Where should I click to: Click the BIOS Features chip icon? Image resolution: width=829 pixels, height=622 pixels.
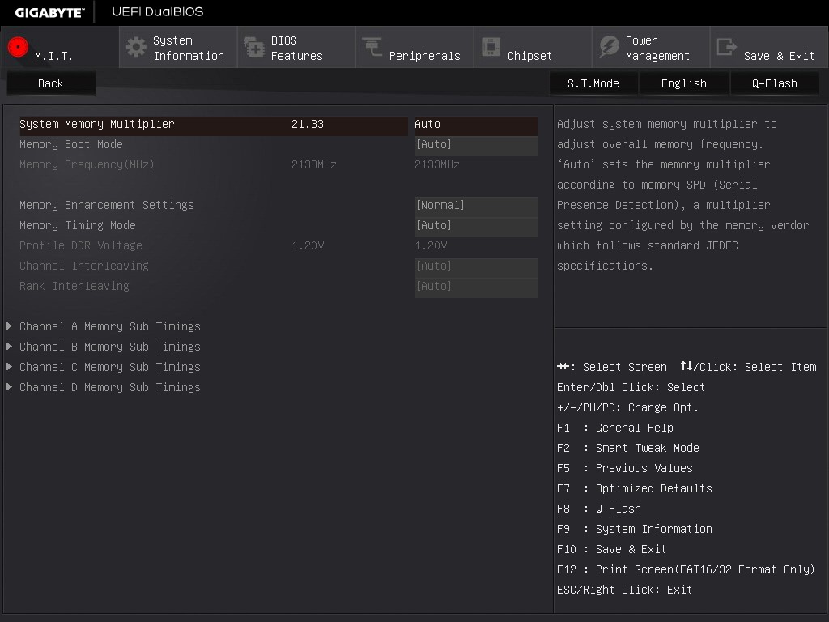tap(254, 47)
